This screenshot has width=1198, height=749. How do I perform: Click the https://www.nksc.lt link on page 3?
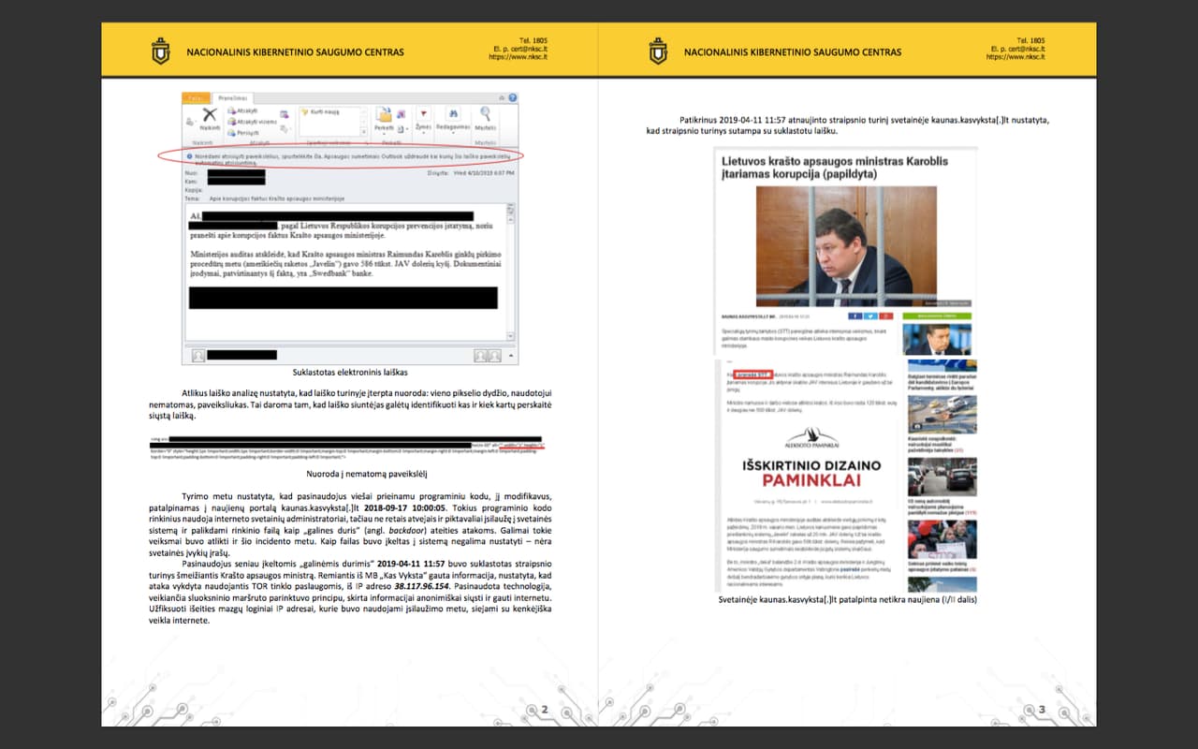1015,57
